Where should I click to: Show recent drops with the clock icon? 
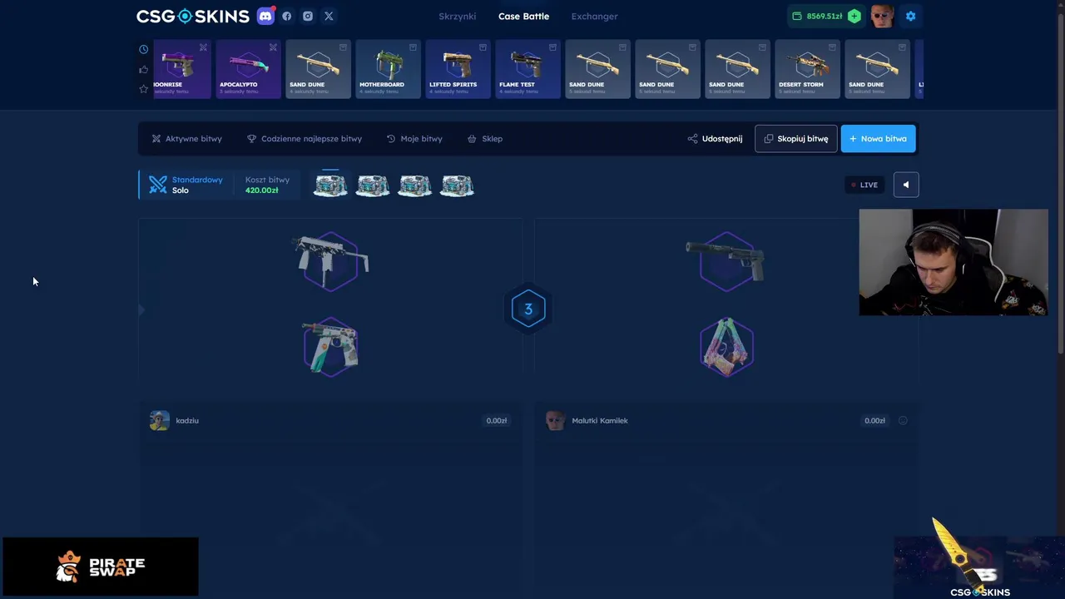pos(143,49)
